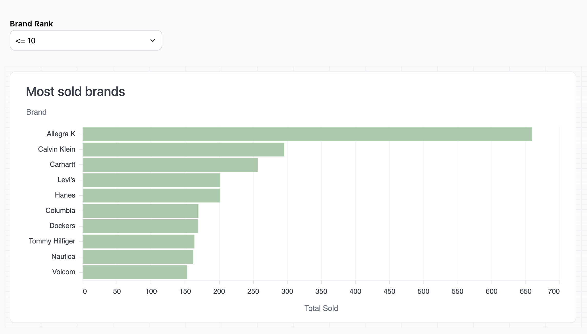This screenshot has width=587, height=334.
Task: Click the Dockers bar
Action: [x=140, y=226]
